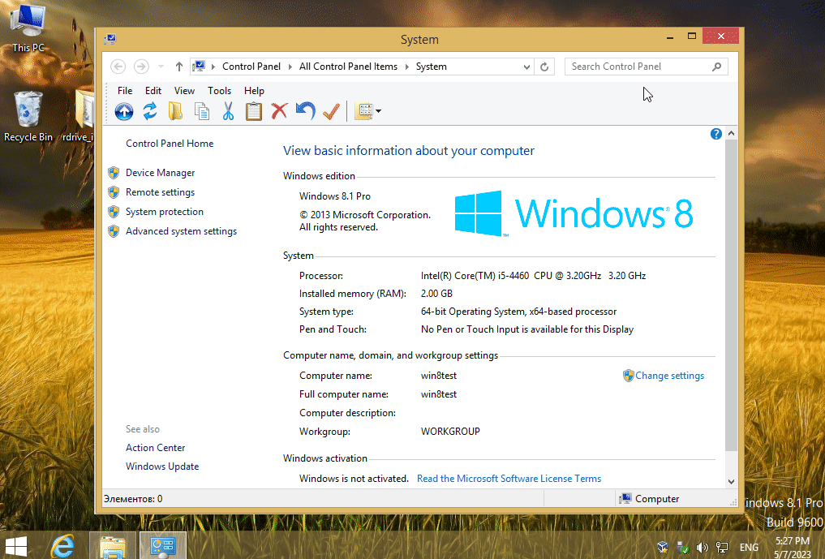This screenshot has height=559, width=825.
Task: Click the System window taskbar button
Action: [162, 546]
